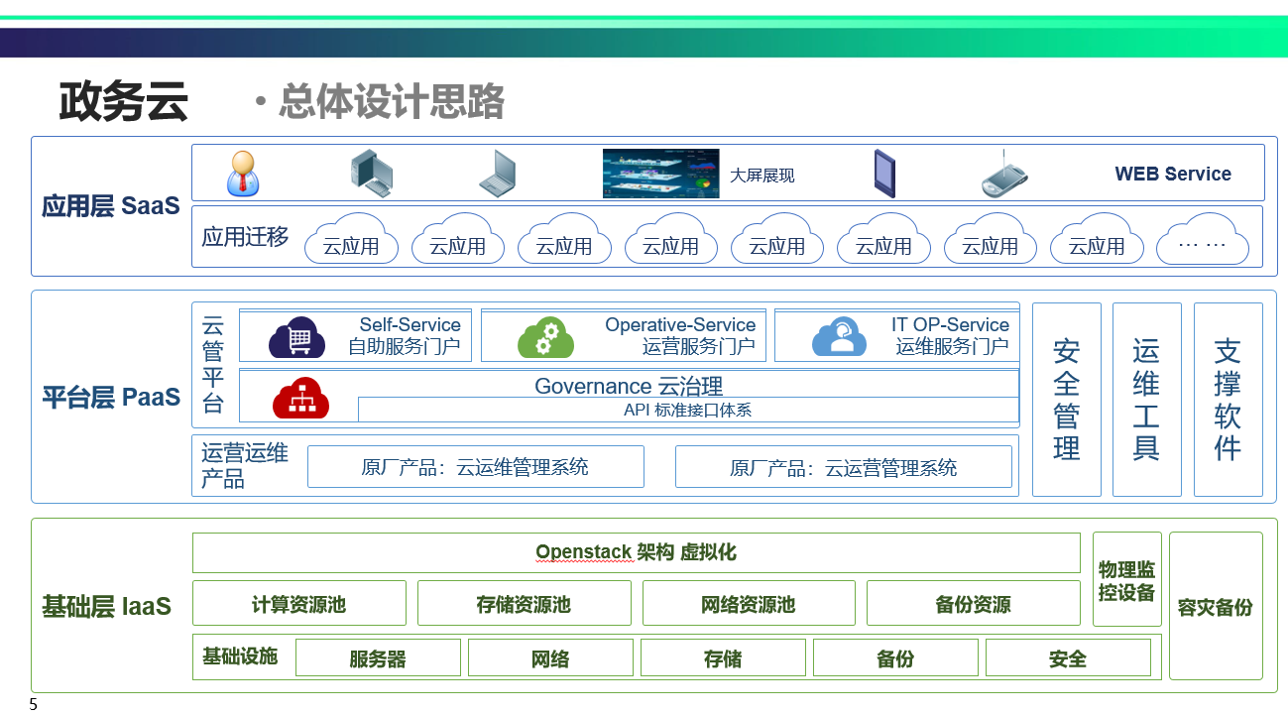Screen dimensions: 1288x715
Task: Click the 网络资源池 box
Action: click(749, 603)
